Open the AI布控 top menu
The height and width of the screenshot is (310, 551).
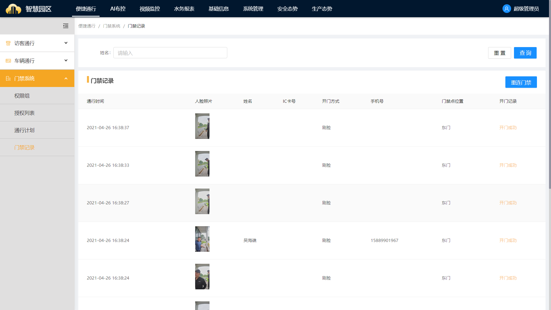point(118,9)
